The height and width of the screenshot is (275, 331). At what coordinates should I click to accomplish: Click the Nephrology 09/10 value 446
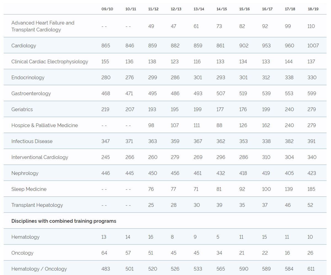106,173
